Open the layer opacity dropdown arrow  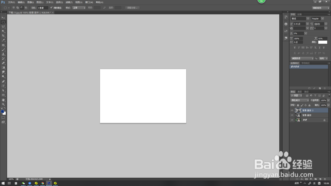coord(328,100)
